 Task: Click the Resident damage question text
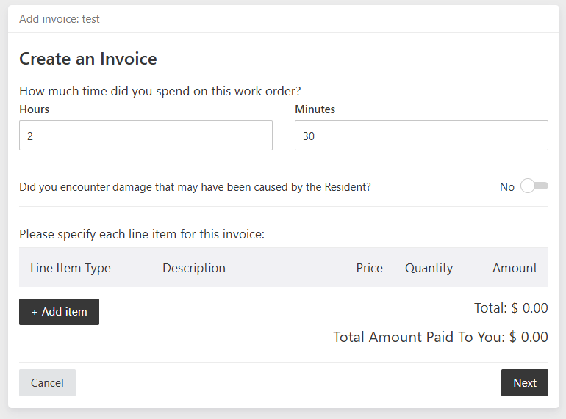tap(195, 187)
